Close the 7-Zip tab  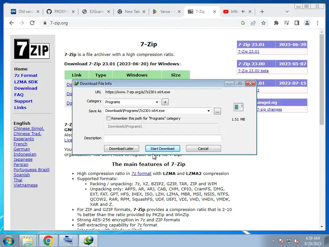(x=214, y=12)
